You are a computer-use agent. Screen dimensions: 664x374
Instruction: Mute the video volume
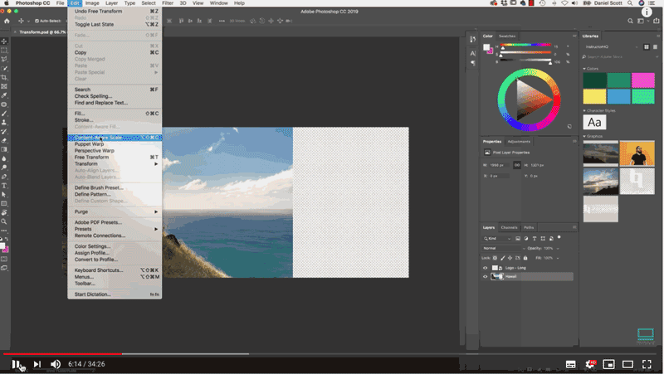click(56, 364)
